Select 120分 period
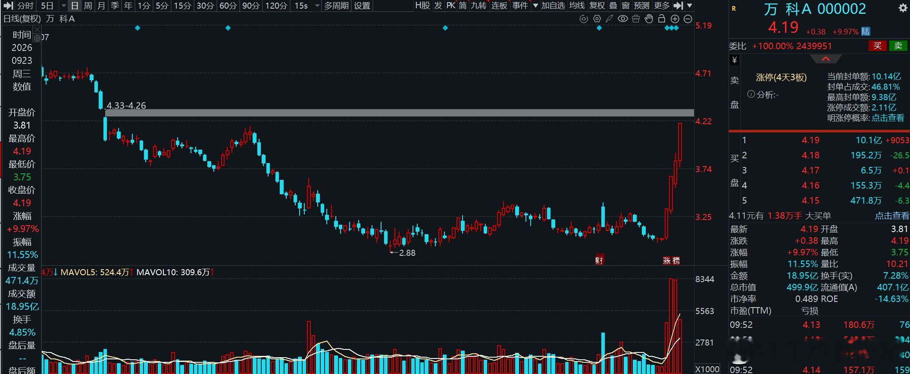910x374 pixels. coord(276,6)
